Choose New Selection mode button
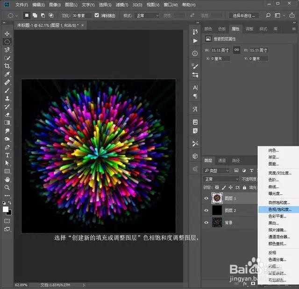The height and width of the screenshot is (289, 299). (27, 15)
